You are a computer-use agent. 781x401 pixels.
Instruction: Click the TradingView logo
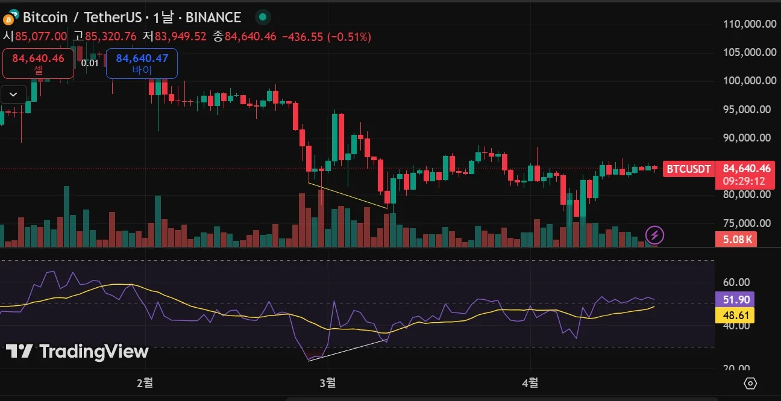click(77, 352)
